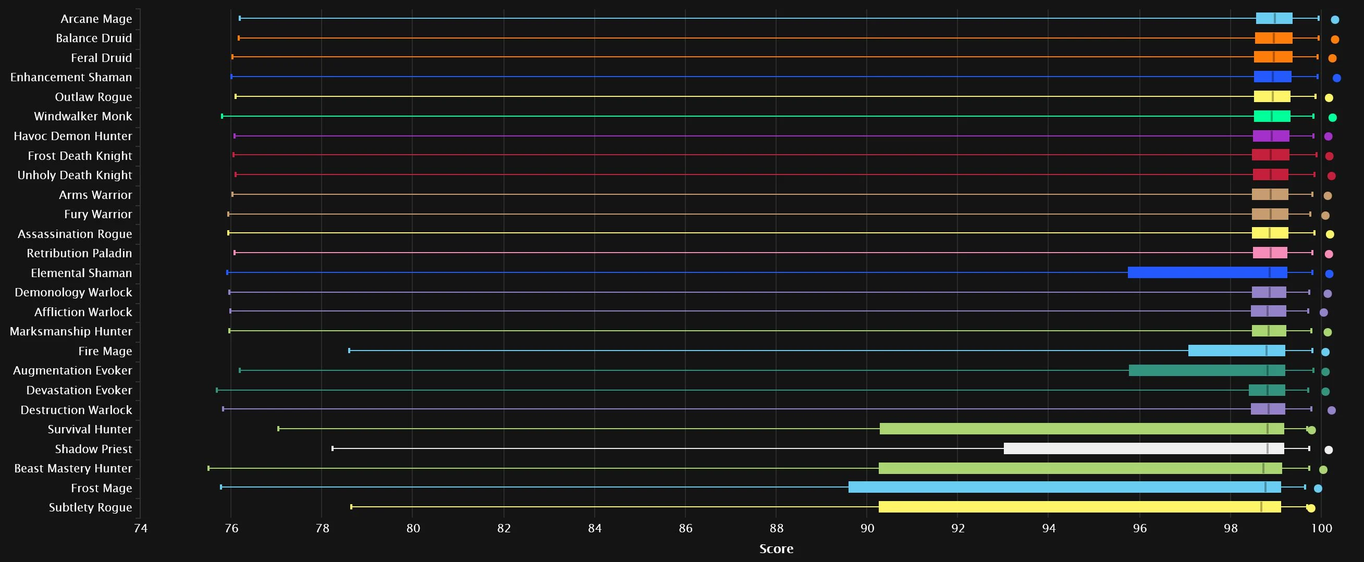Click the Destruction Warlock purple outlier dot
The height and width of the screenshot is (562, 1364).
pos(1332,410)
